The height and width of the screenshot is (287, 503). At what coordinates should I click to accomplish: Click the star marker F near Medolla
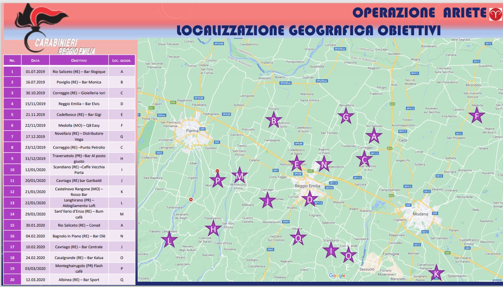pos(477,115)
